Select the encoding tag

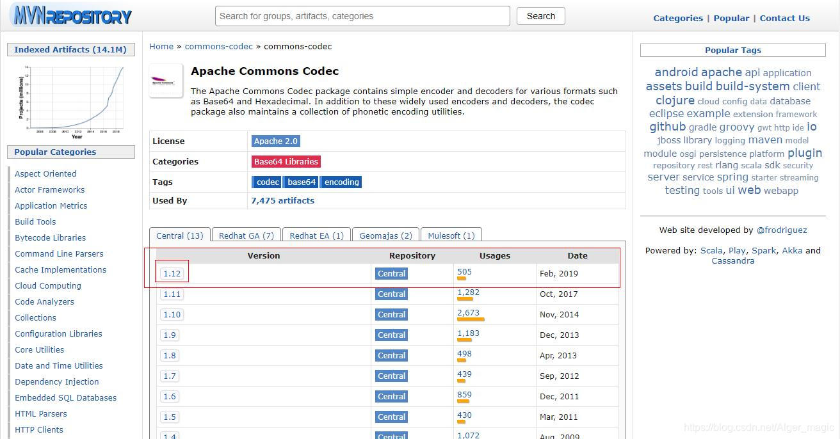[341, 182]
